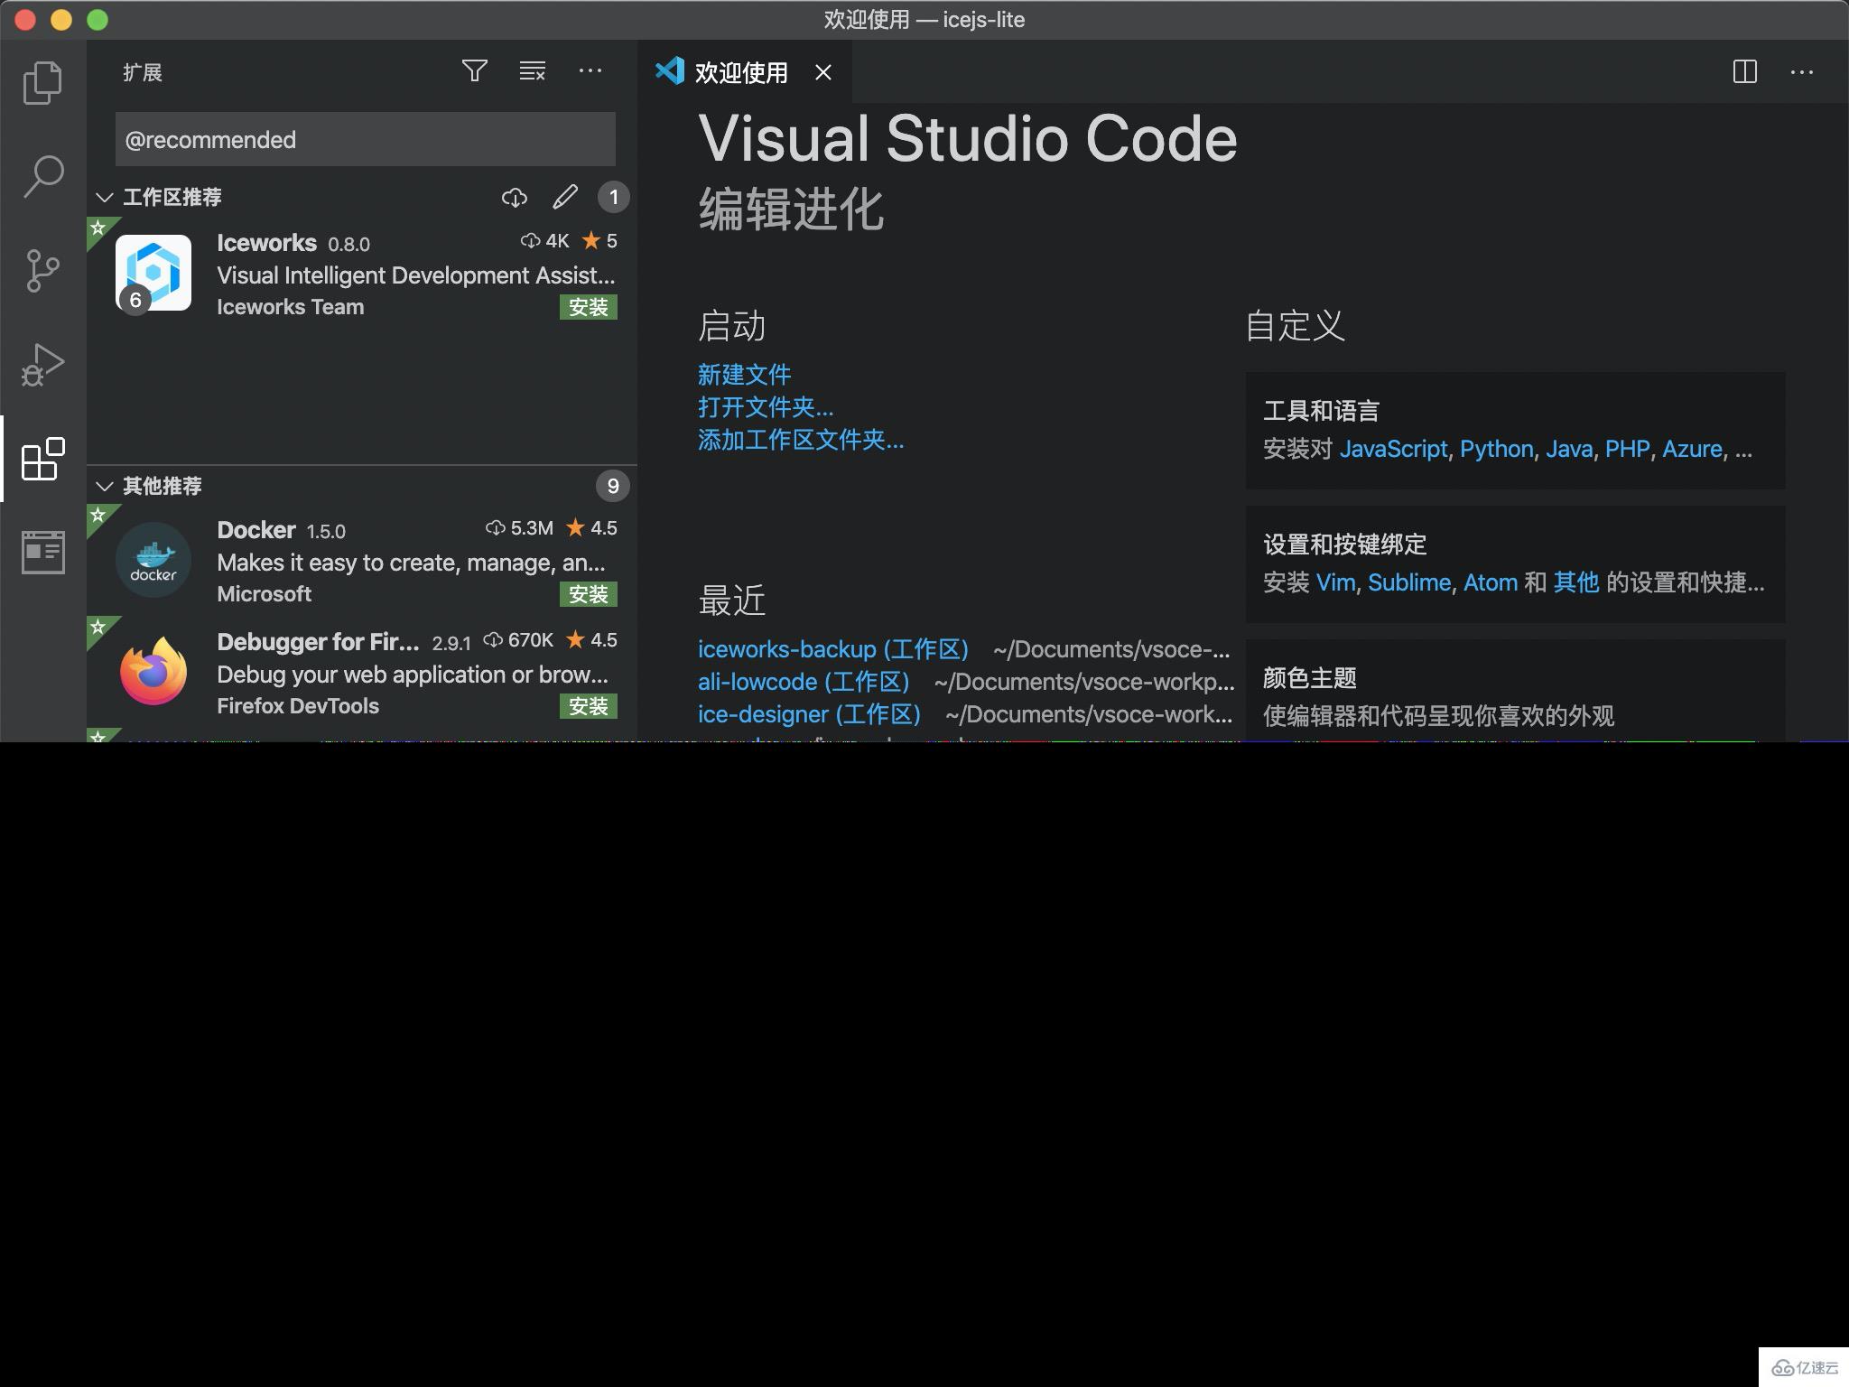Viewport: 1849px width, 1387px height.
Task: Click the Python language link
Action: (x=1497, y=449)
